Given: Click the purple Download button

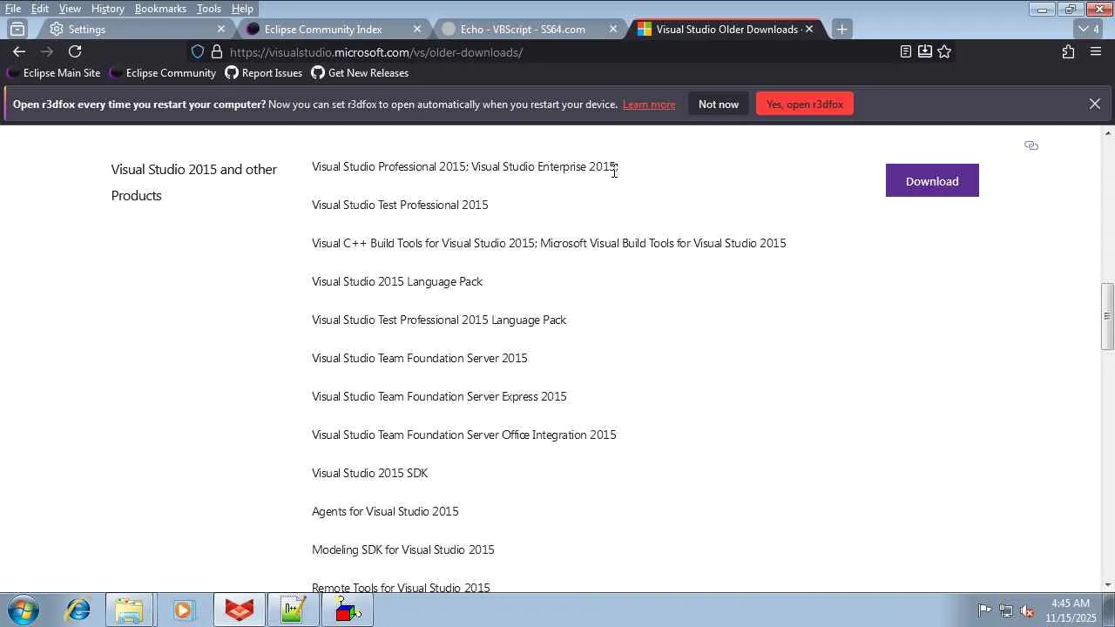Looking at the screenshot, I should [x=932, y=180].
